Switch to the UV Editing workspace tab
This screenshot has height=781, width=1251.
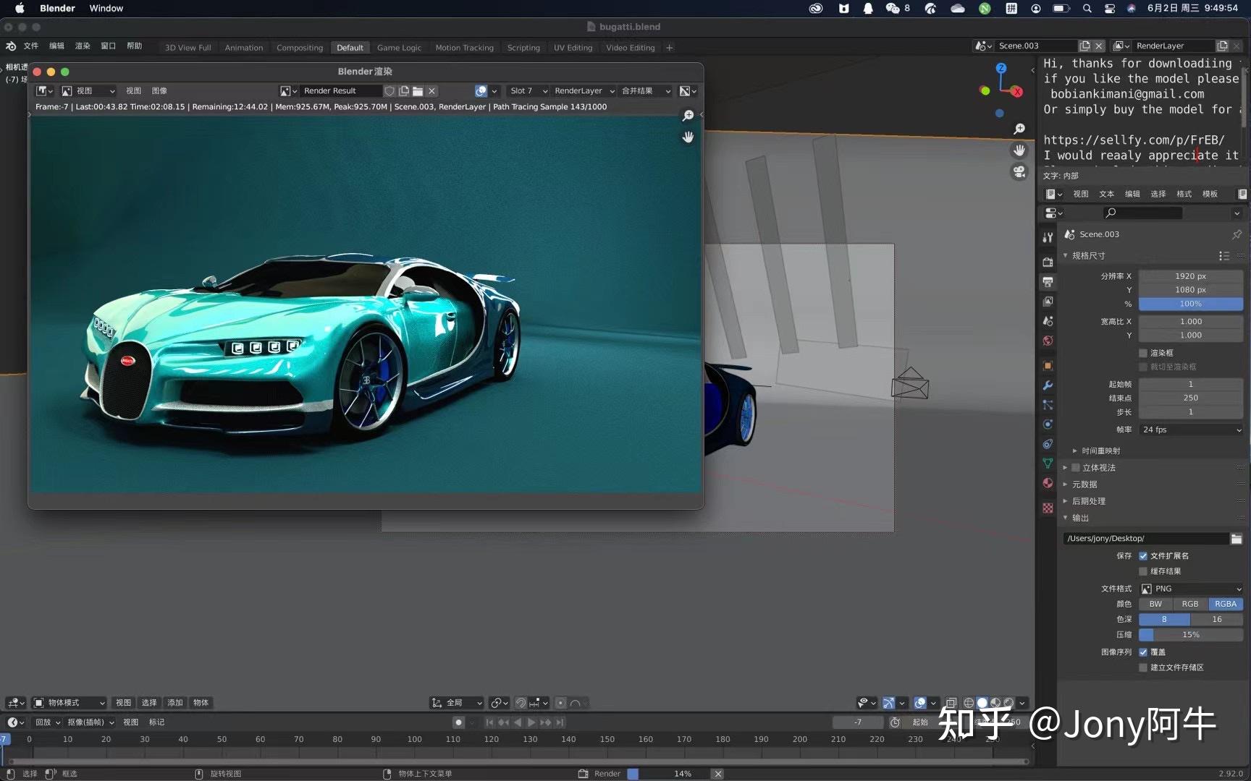tap(573, 48)
